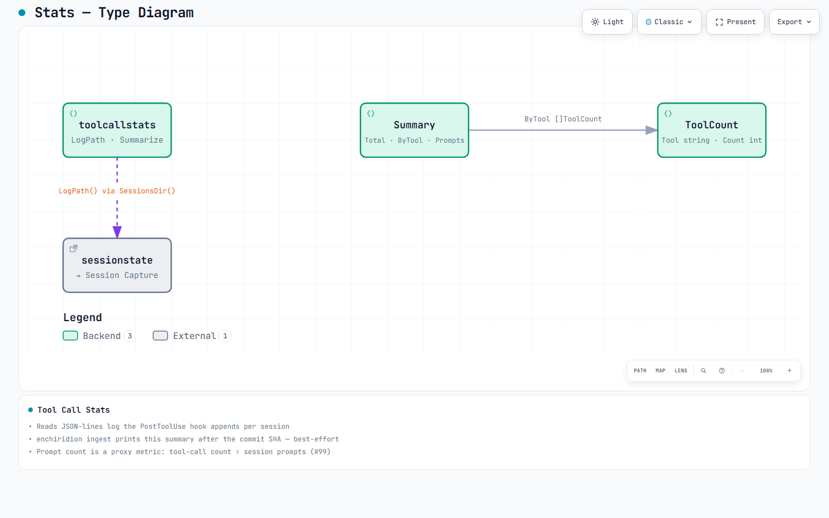Select the Summary node title
The image size is (829, 518).
(414, 125)
